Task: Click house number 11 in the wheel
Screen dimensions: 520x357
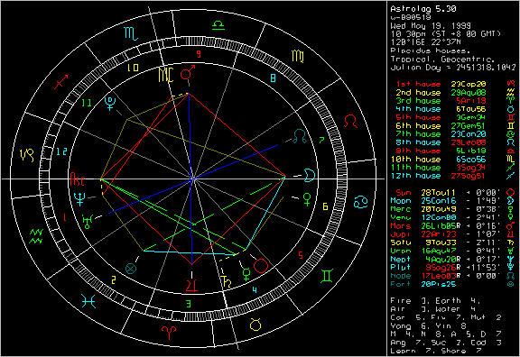Action: coord(87,103)
